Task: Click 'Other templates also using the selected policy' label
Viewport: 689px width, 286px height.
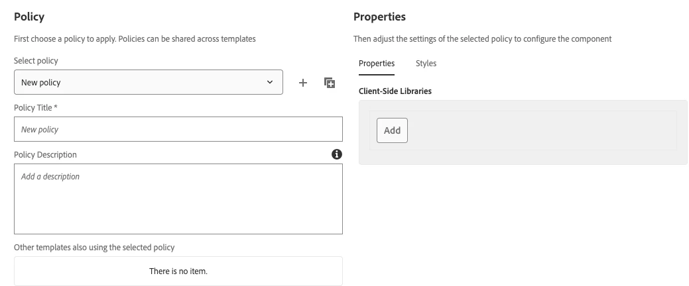Action: (x=94, y=247)
